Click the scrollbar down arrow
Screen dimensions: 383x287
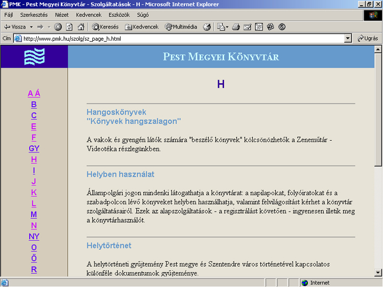[x=378, y=273]
